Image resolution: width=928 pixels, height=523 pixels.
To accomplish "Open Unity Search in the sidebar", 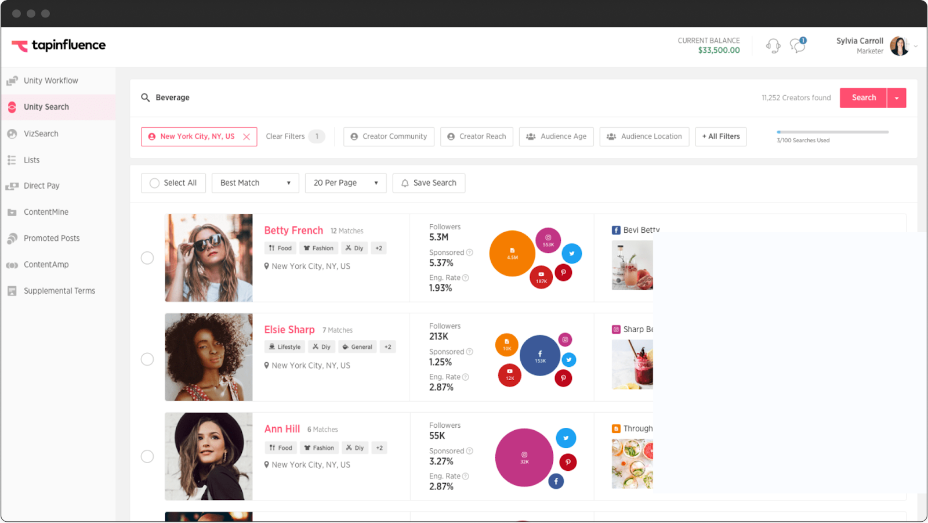I will (58, 107).
